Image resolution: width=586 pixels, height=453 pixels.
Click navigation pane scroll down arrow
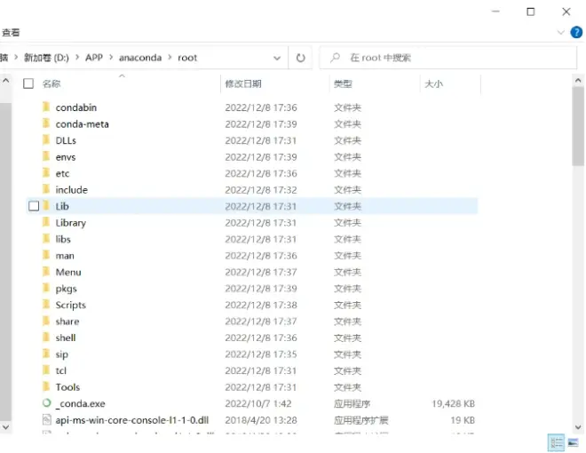pos(5,427)
